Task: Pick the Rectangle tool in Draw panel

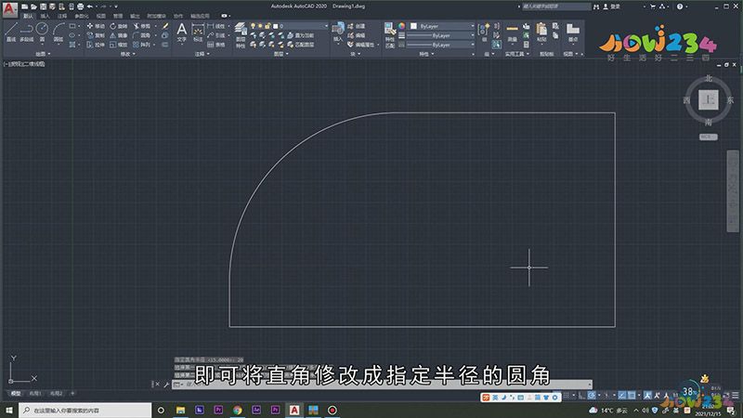Action: pyautogui.click(x=72, y=26)
